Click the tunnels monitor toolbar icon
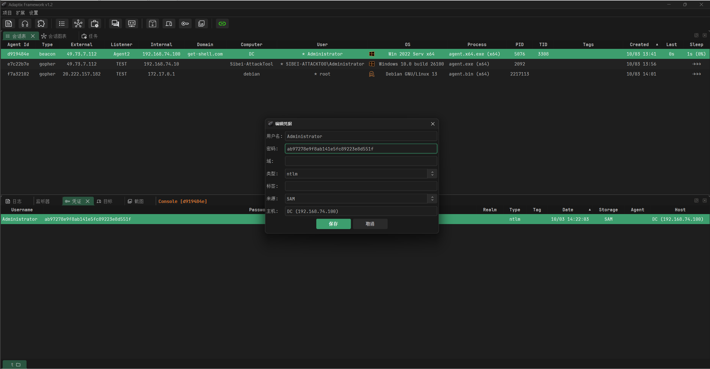 [x=132, y=24]
